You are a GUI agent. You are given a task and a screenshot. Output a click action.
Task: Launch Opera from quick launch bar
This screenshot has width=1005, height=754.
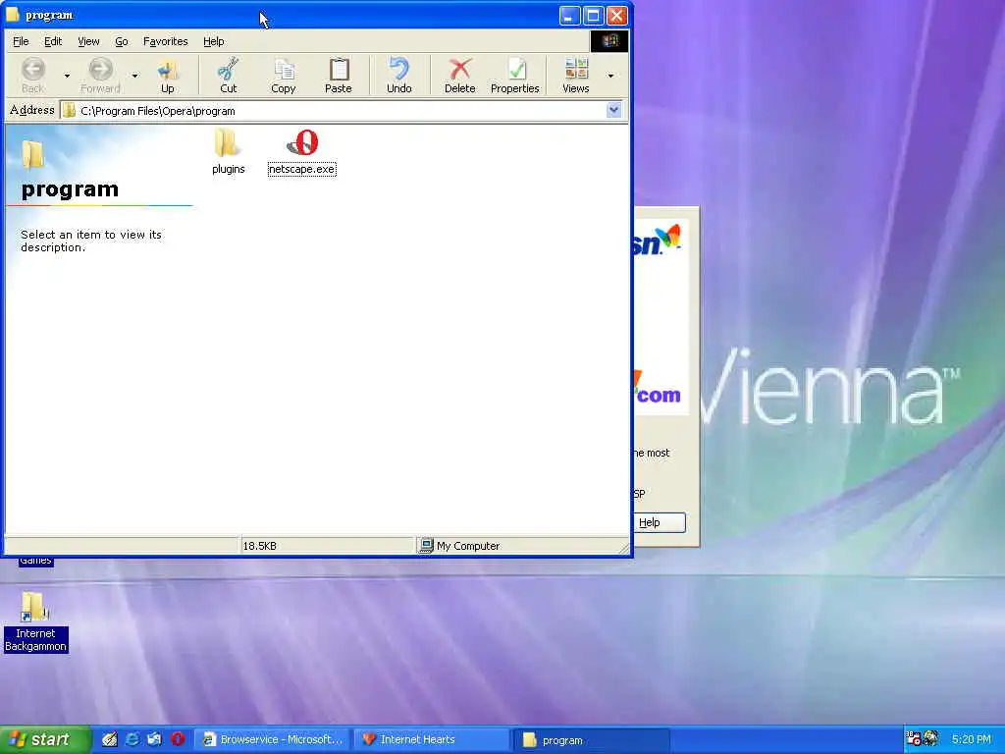coord(178,739)
